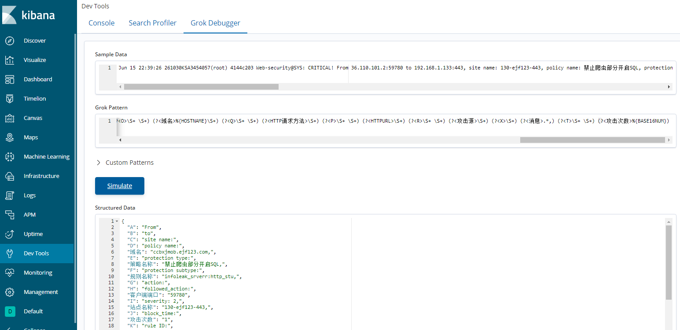The height and width of the screenshot is (330, 680).
Task: Open Monitoring heartbeat icon
Action: pyautogui.click(x=10, y=272)
